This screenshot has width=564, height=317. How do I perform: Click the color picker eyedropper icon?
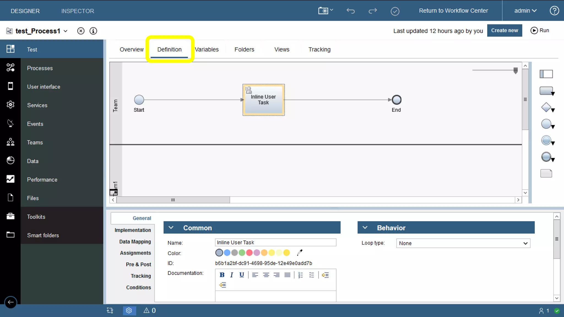coord(300,252)
